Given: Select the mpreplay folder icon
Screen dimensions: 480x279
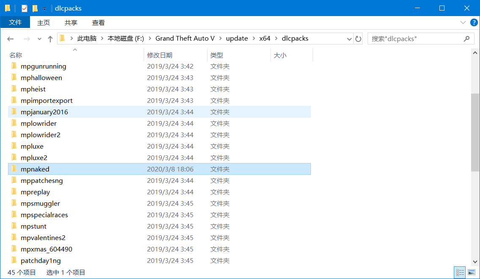Looking at the screenshot, I should pos(14,192).
